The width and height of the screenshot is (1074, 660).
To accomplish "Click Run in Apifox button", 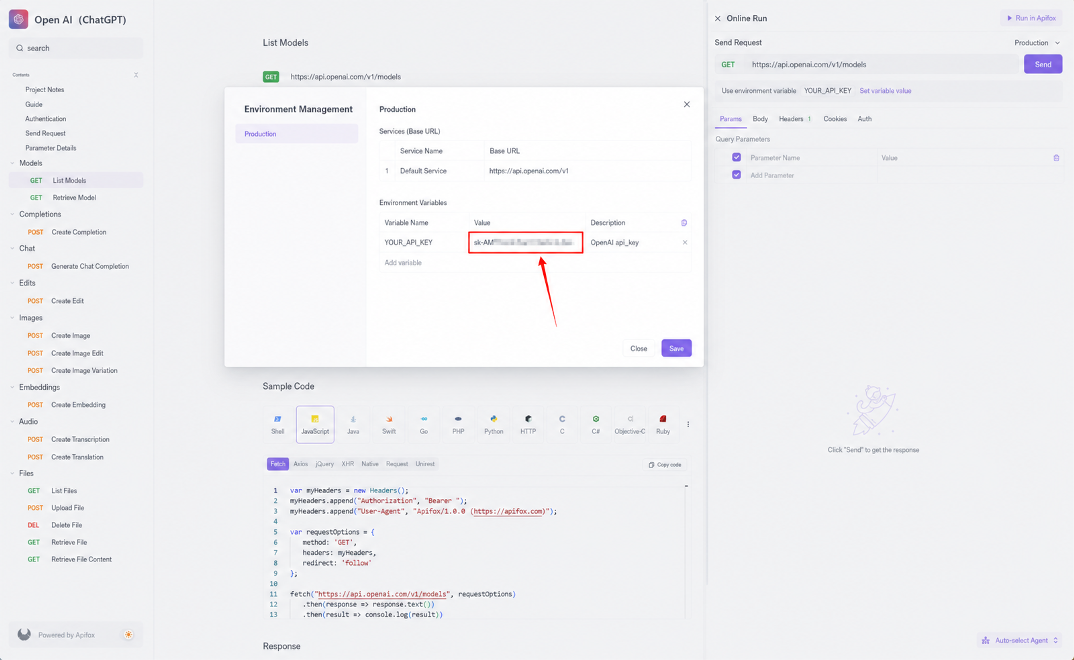I will [x=1031, y=18].
